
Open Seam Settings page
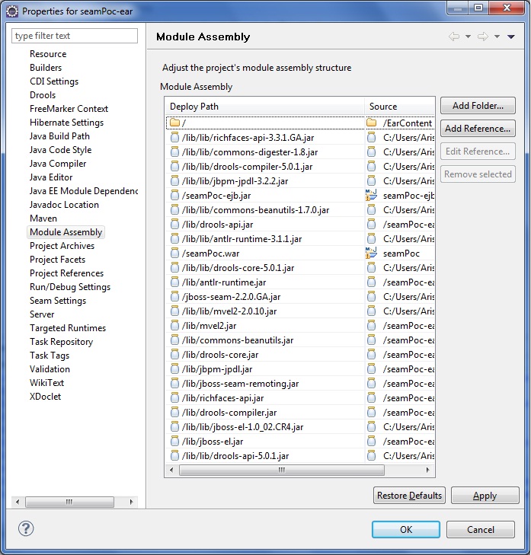click(58, 301)
